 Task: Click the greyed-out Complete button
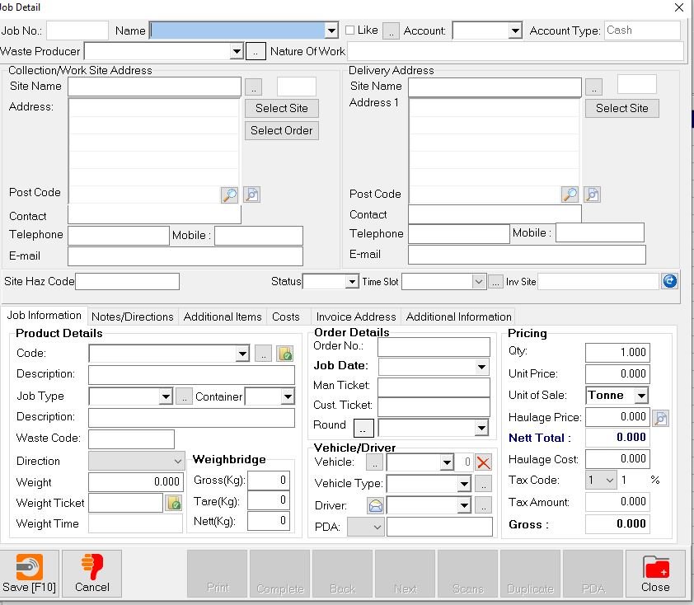point(279,574)
